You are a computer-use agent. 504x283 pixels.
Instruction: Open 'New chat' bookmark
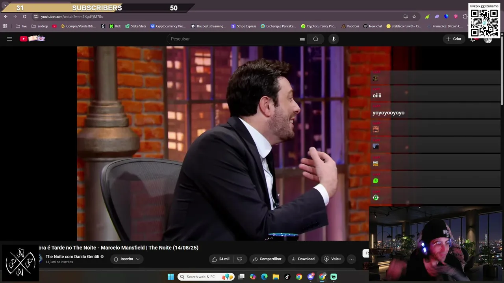coord(372,26)
